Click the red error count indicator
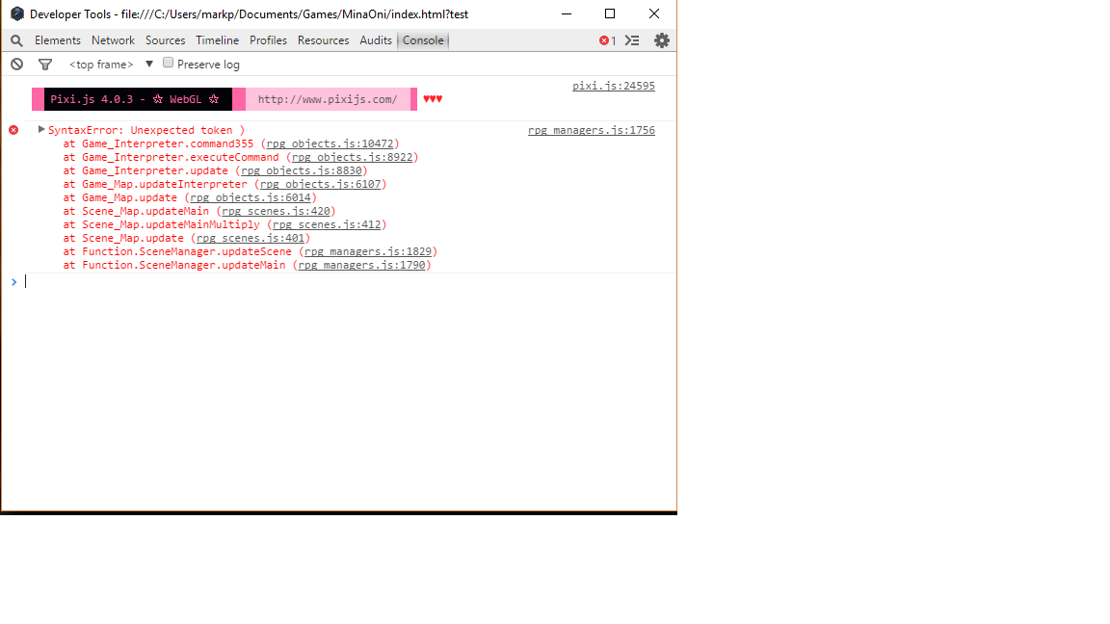The image size is (1110, 624). [607, 41]
